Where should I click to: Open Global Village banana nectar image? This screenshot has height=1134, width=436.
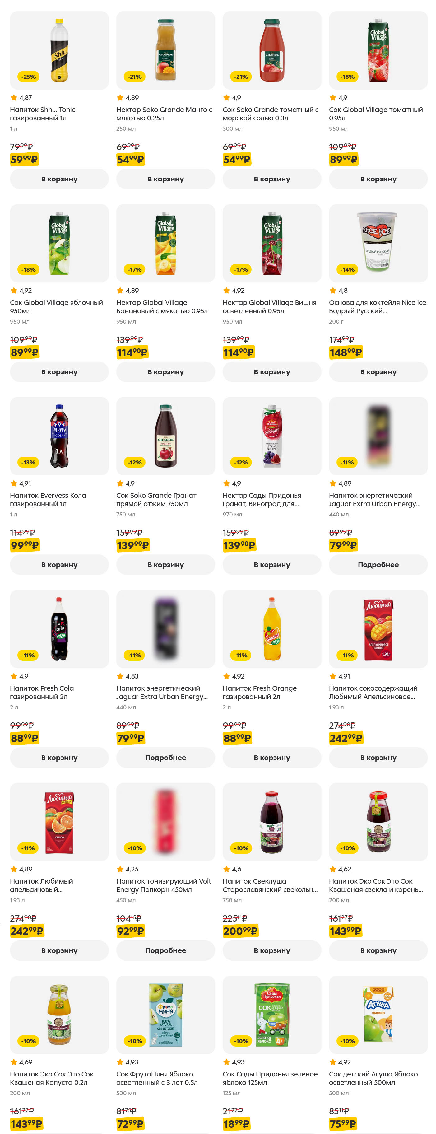[165, 243]
